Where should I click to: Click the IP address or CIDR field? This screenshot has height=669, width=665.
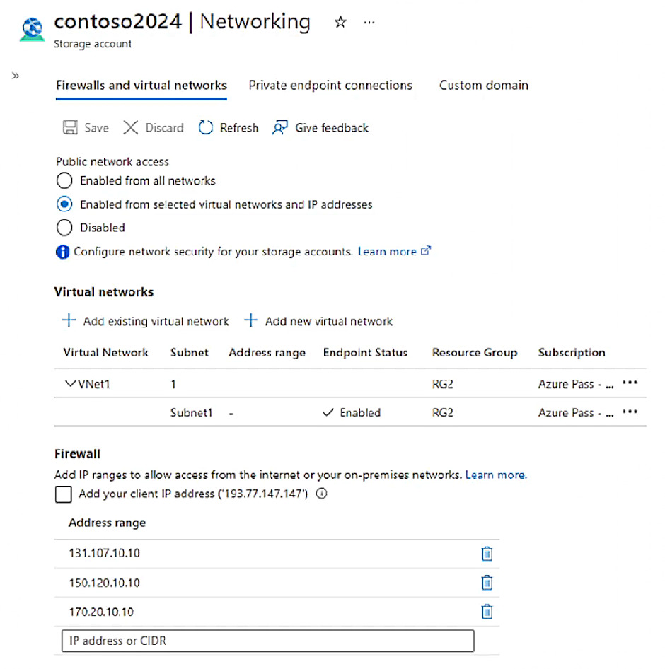[x=268, y=641]
